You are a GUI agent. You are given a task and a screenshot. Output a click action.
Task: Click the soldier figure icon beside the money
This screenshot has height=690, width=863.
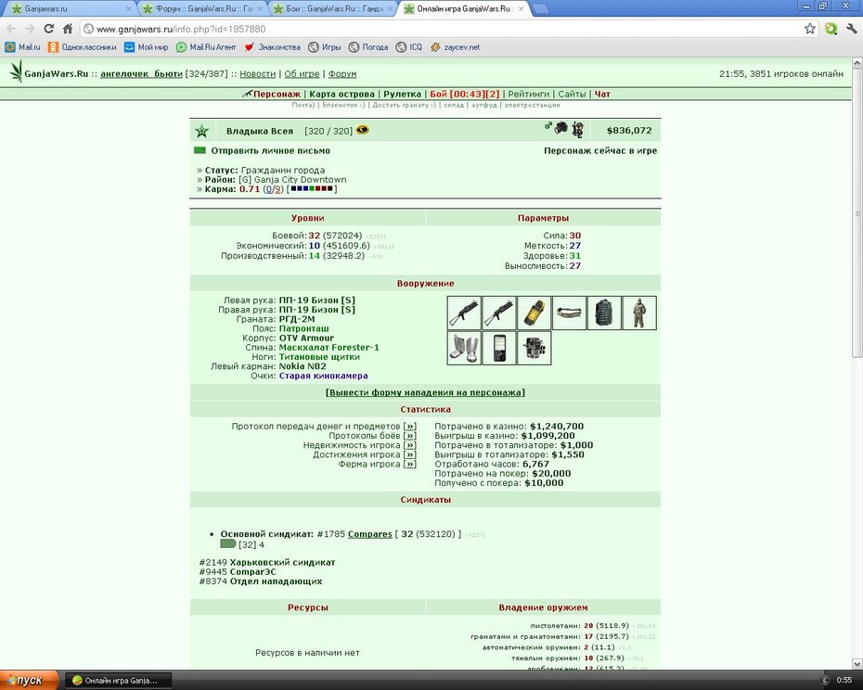(x=577, y=130)
